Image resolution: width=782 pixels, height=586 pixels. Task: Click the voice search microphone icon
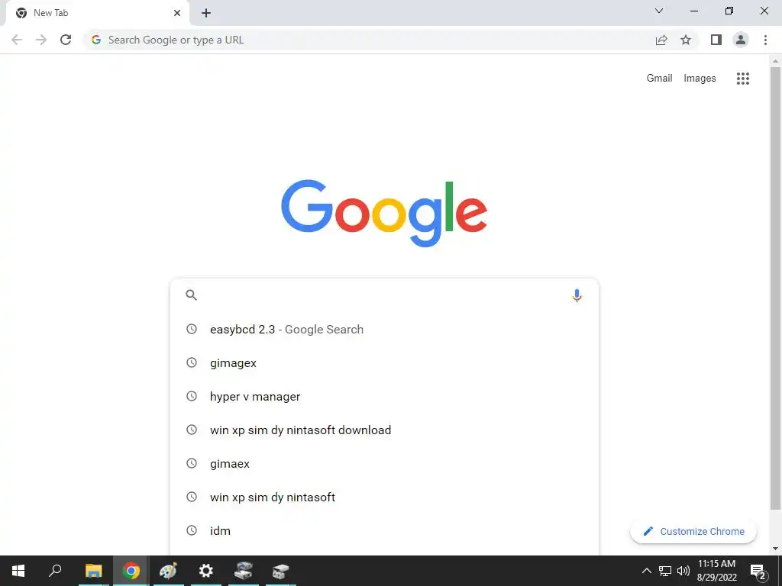[577, 295]
